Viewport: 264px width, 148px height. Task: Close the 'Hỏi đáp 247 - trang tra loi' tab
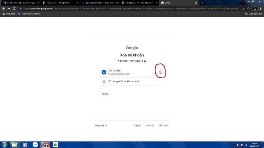click(78, 3)
